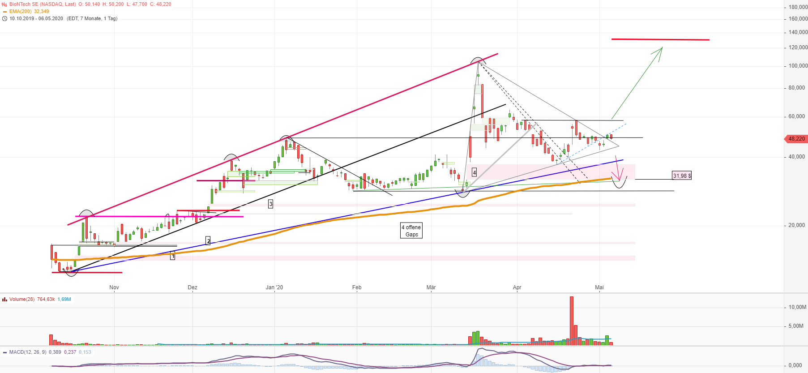Click the 60,000 price axis label
This screenshot has width=808, height=373.
[x=797, y=116]
